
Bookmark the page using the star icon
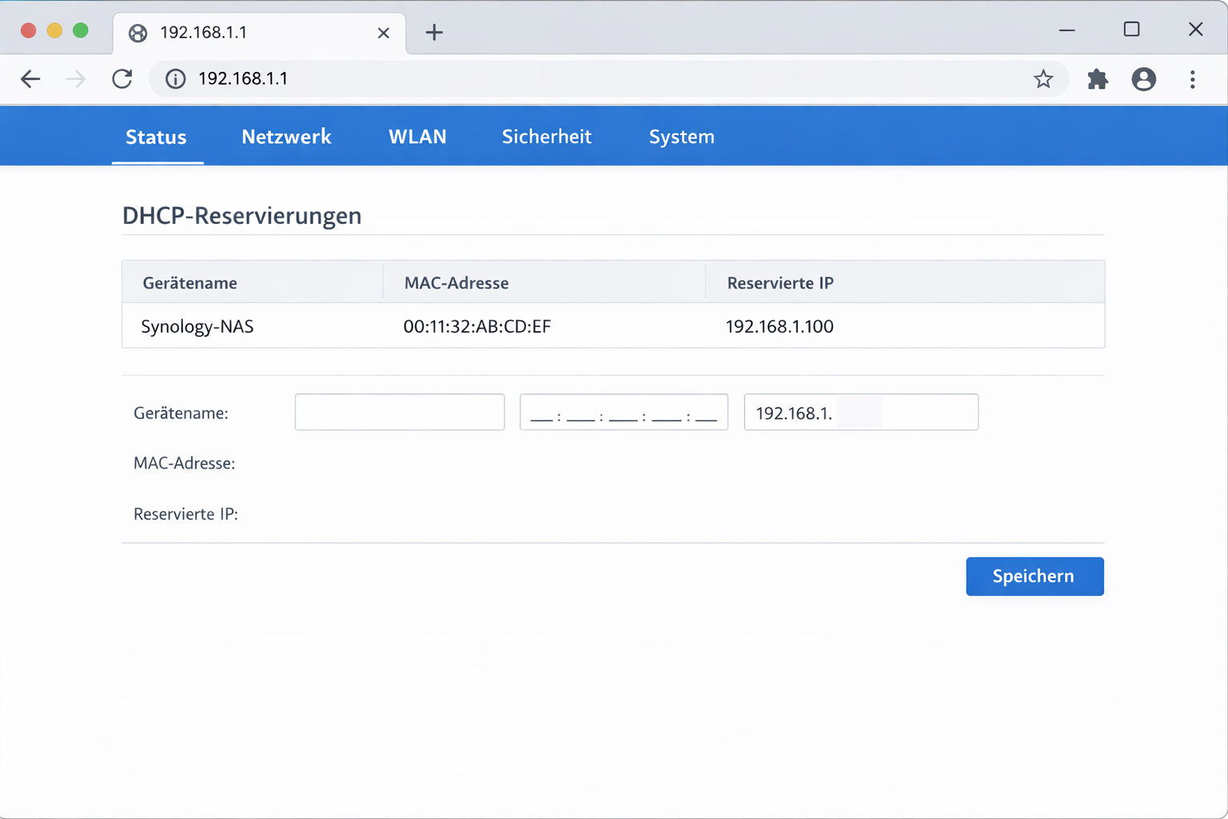coord(1043,78)
